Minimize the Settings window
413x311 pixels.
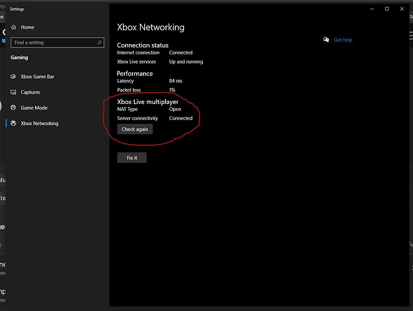click(372, 9)
